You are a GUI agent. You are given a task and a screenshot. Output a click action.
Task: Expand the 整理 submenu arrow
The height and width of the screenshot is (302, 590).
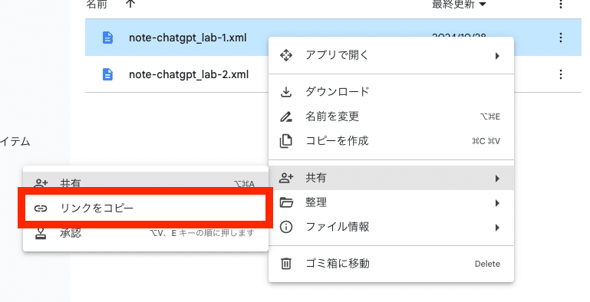point(497,203)
